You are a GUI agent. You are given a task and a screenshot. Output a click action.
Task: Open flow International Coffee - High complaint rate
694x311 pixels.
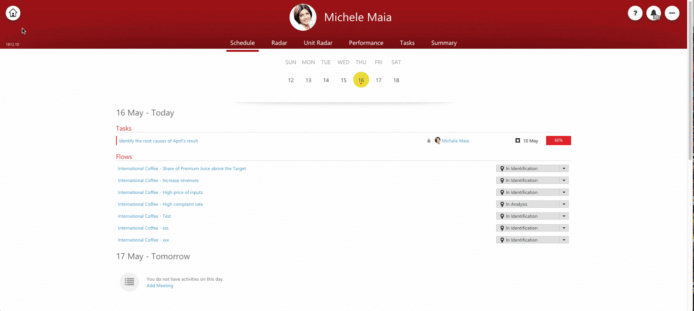coord(160,204)
